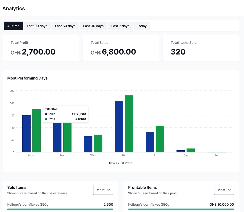
Task: Select the Last 7 days button
Action: point(120,26)
